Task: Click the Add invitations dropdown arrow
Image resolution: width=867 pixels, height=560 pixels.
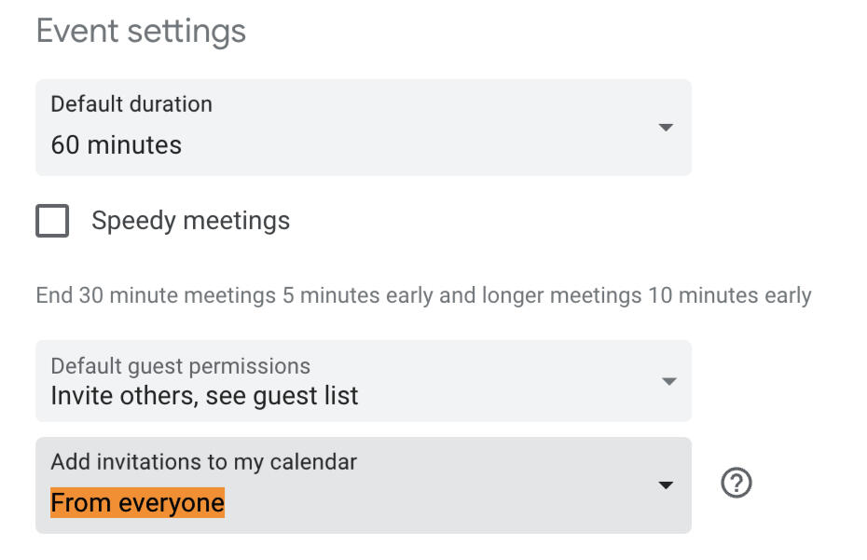Action: 666,485
